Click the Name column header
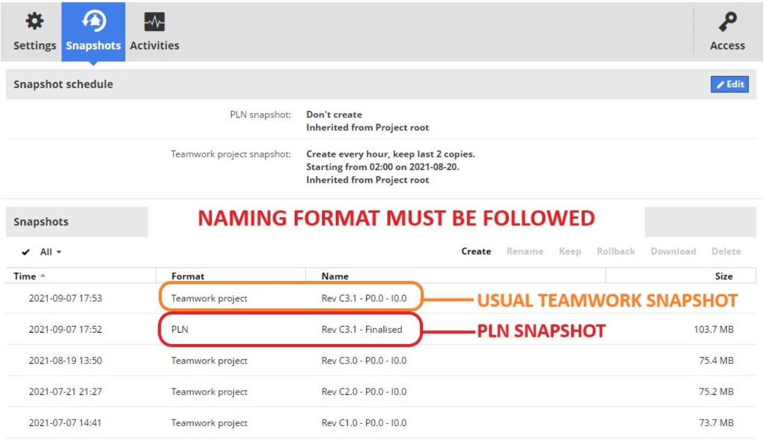This screenshot has width=766, height=439. pos(335,276)
